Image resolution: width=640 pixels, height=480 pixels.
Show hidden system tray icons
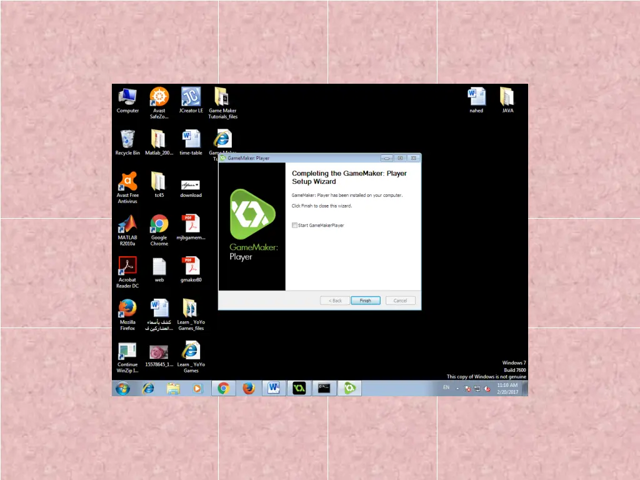click(457, 388)
